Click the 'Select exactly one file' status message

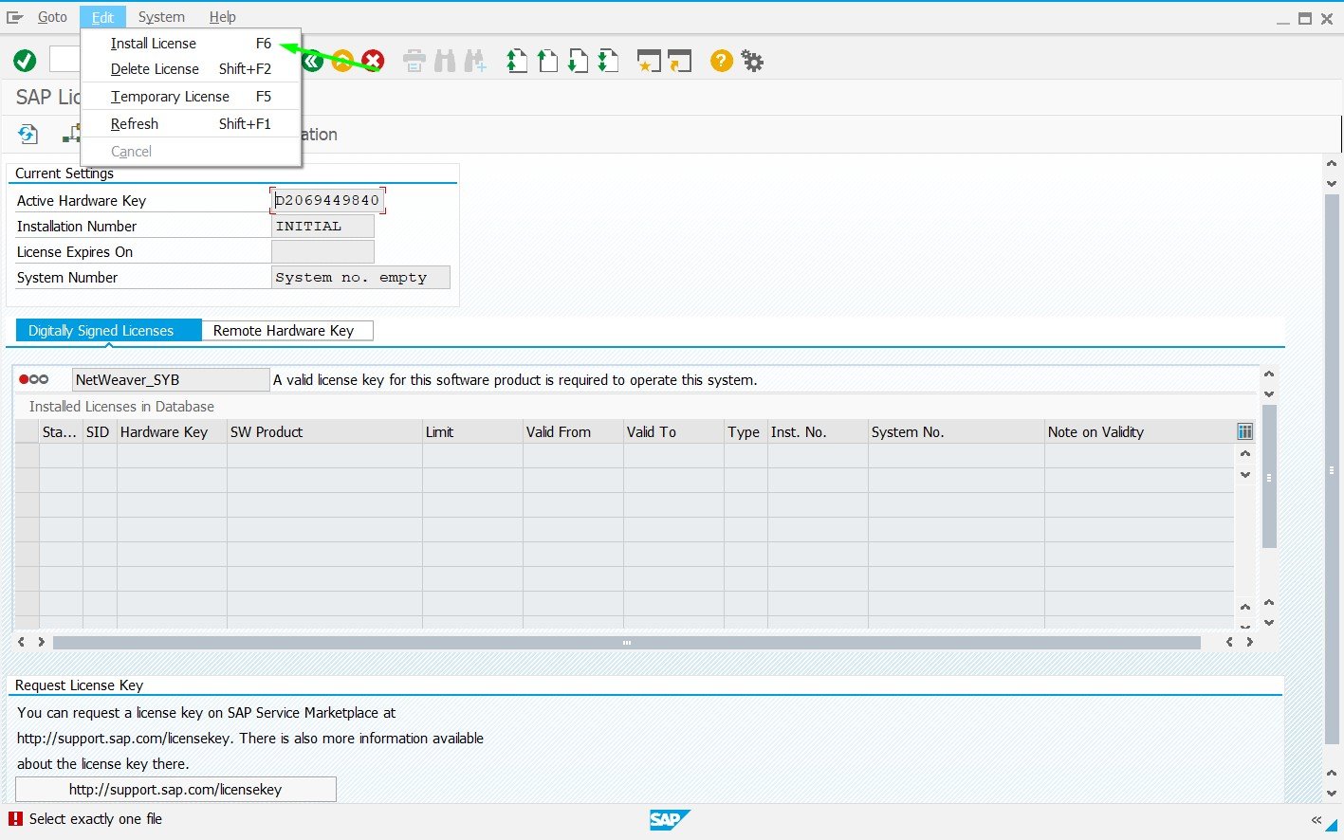pyautogui.click(x=96, y=819)
